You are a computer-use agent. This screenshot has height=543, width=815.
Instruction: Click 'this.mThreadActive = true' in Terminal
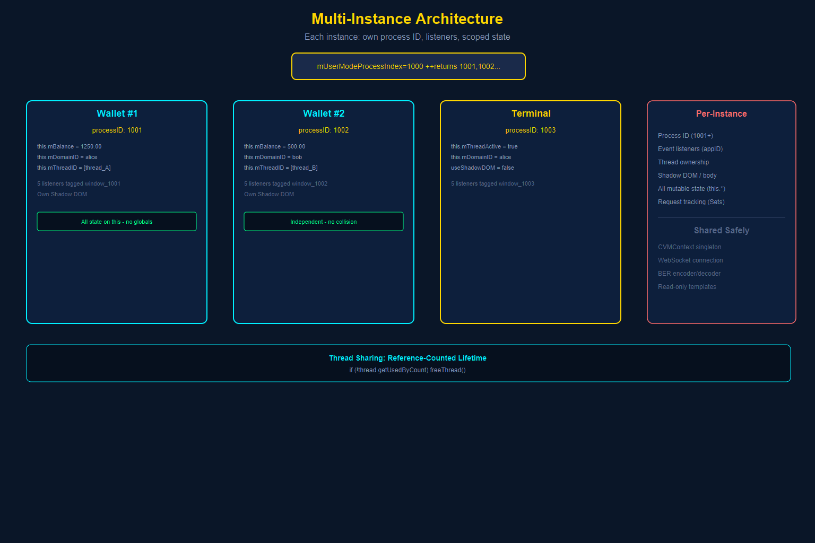[x=484, y=146]
